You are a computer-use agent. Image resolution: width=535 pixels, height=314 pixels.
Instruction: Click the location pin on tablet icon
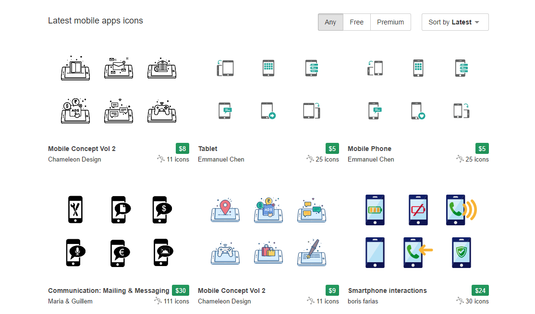point(225,209)
